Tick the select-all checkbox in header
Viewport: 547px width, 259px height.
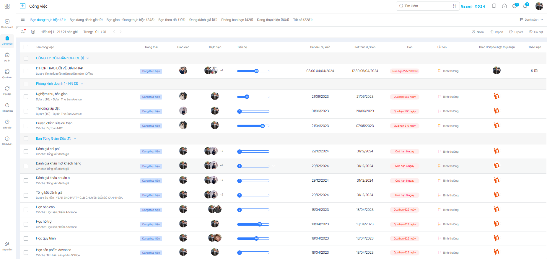pyautogui.click(x=26, y=47)
